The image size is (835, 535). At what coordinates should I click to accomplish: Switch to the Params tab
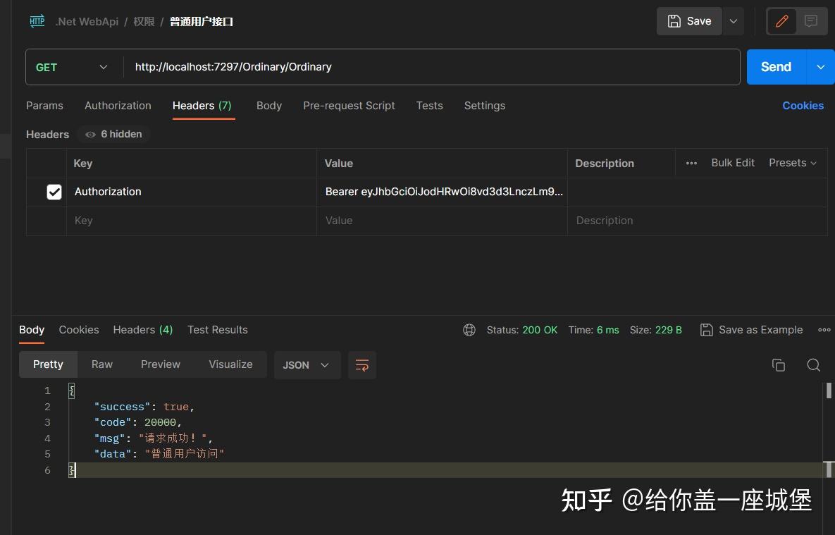click(x=44, y=106)
